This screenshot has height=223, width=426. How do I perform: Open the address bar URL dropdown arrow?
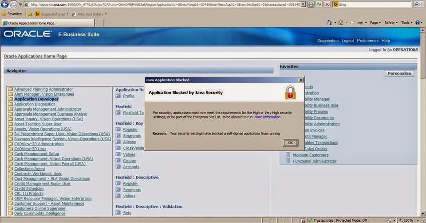point(303,4)
